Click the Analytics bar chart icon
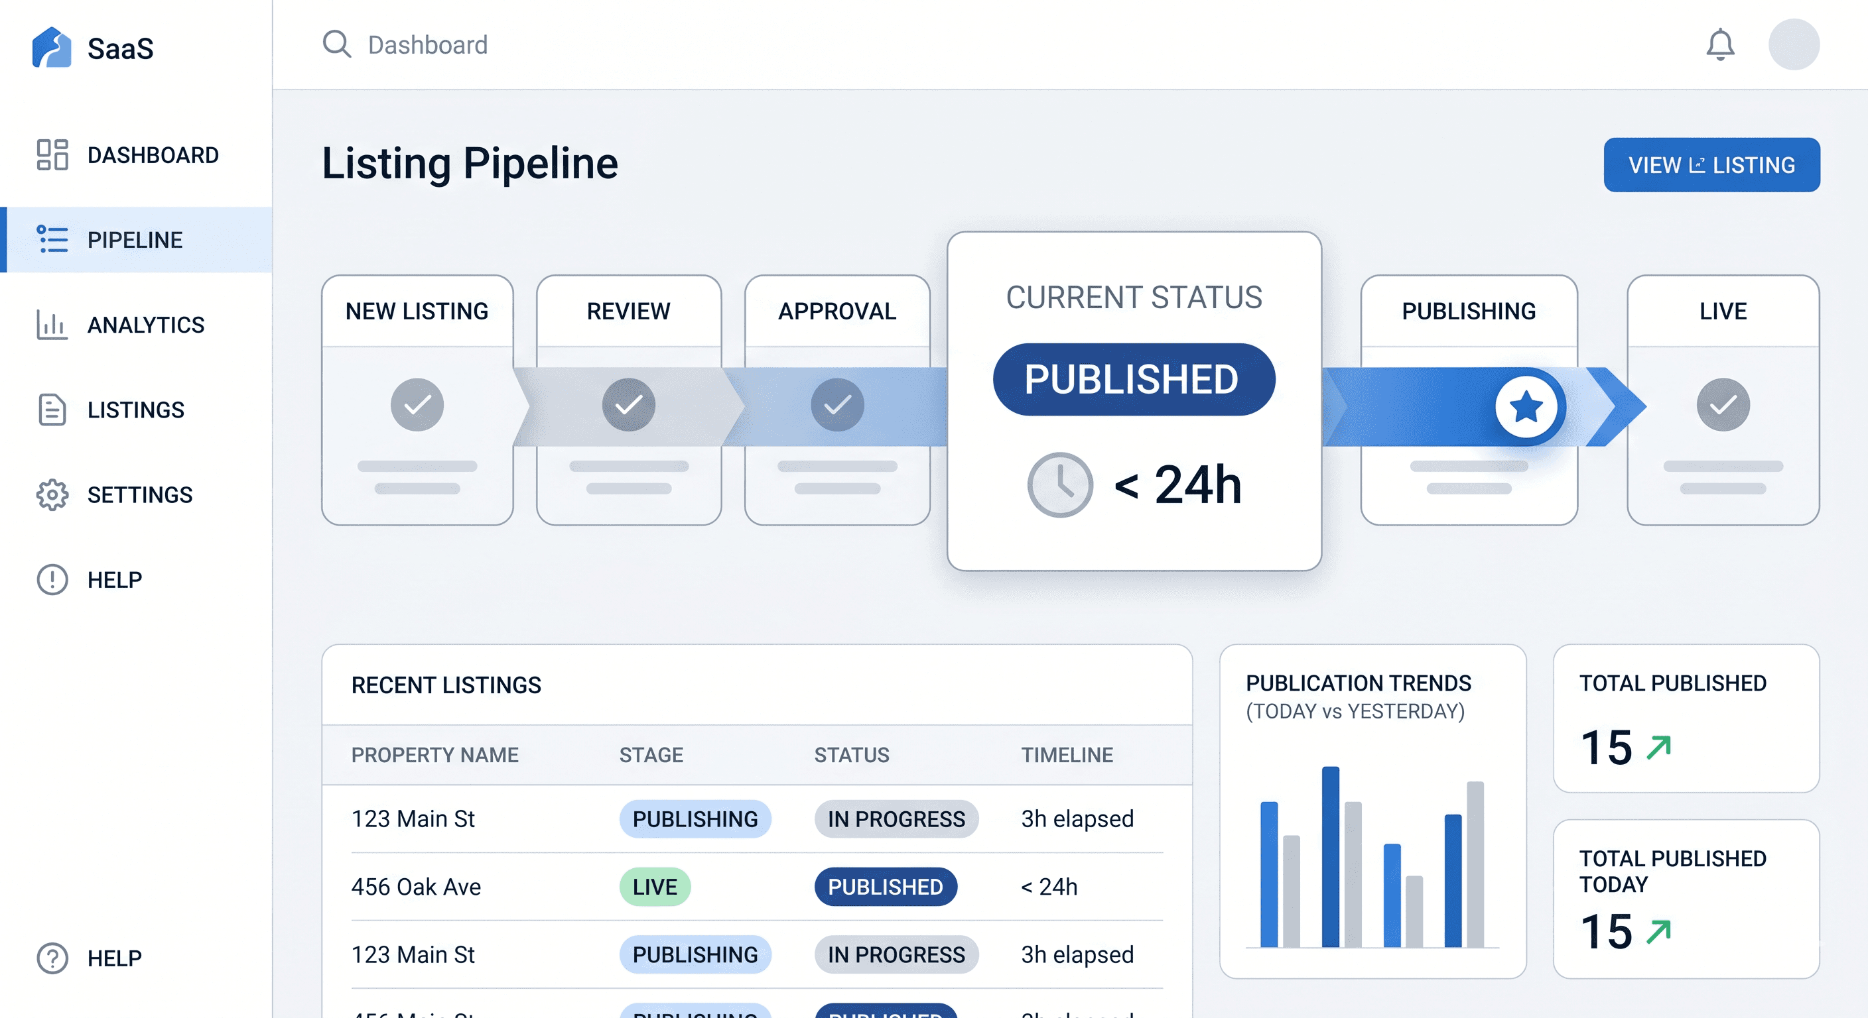 [52, 325]
